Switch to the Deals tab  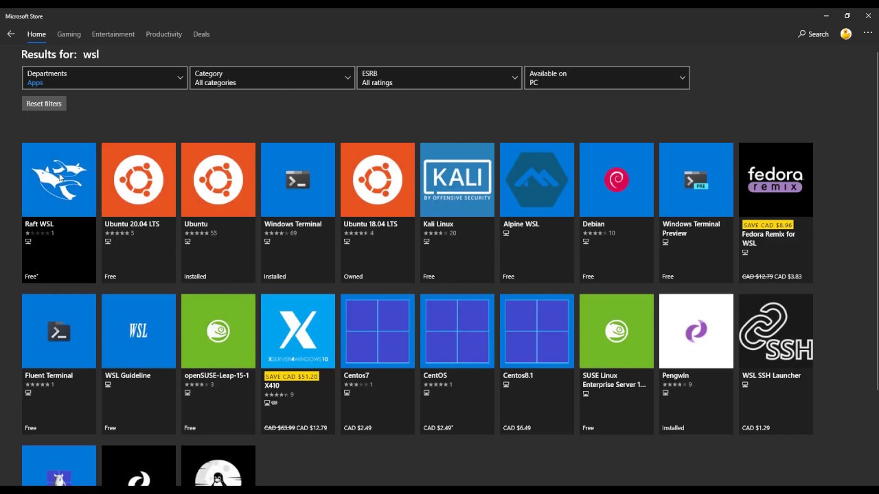(x=201, y=34)
